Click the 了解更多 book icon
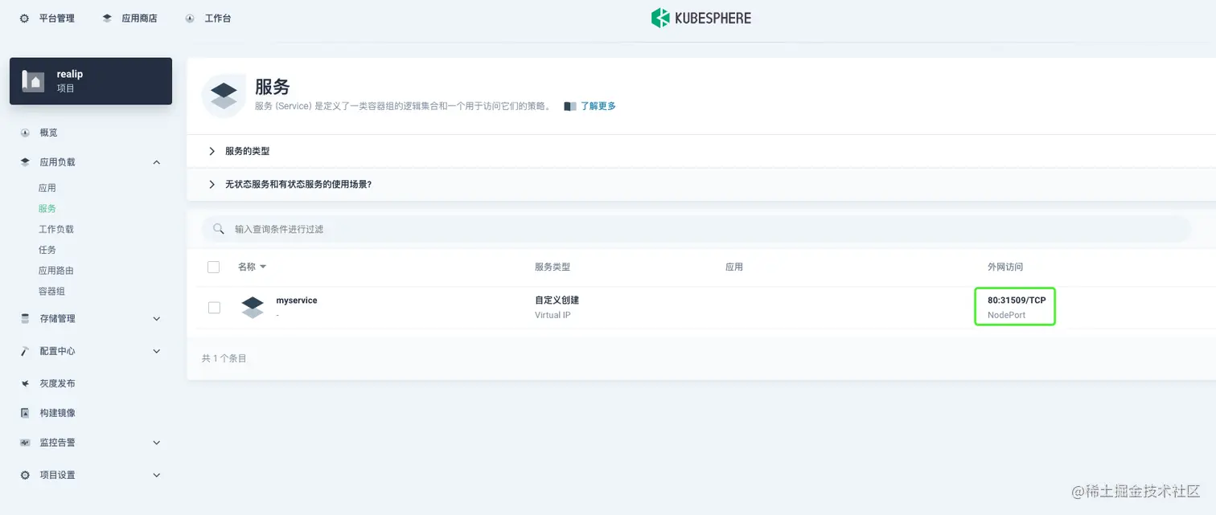 tap(570, 106)
